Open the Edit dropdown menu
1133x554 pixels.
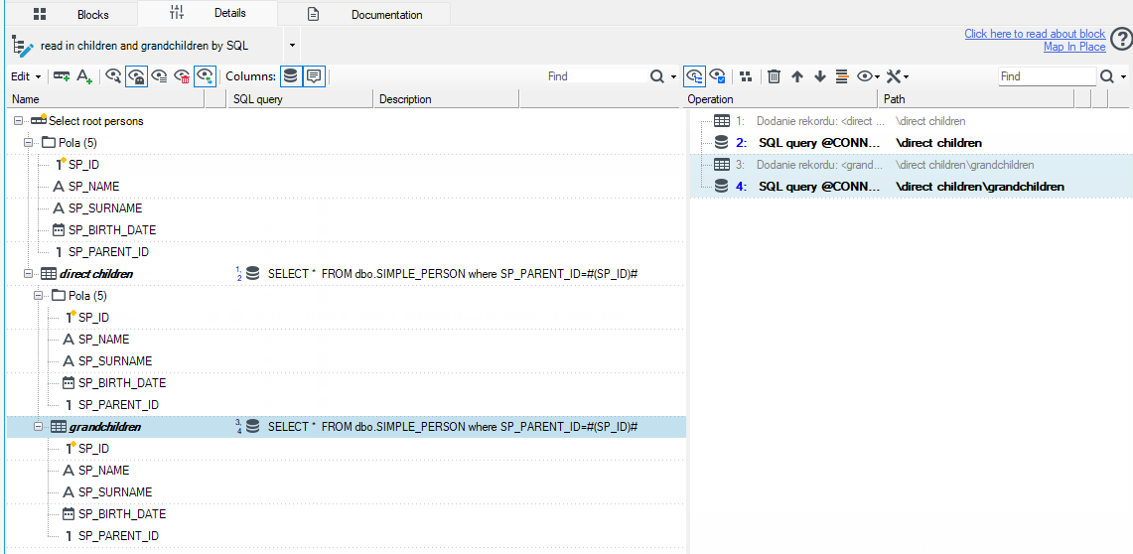click(x=25, y=75)
